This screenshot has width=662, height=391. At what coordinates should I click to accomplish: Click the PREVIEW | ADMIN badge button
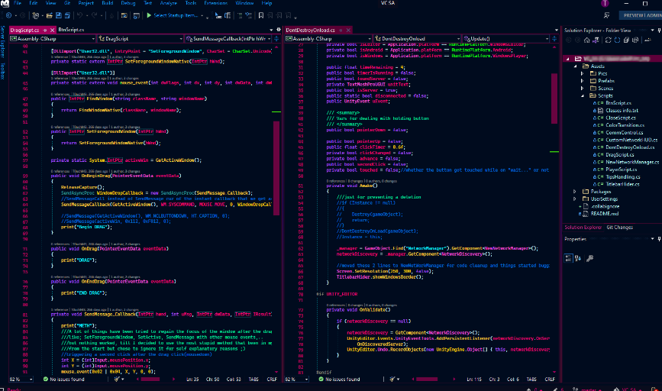pos(641,15)
